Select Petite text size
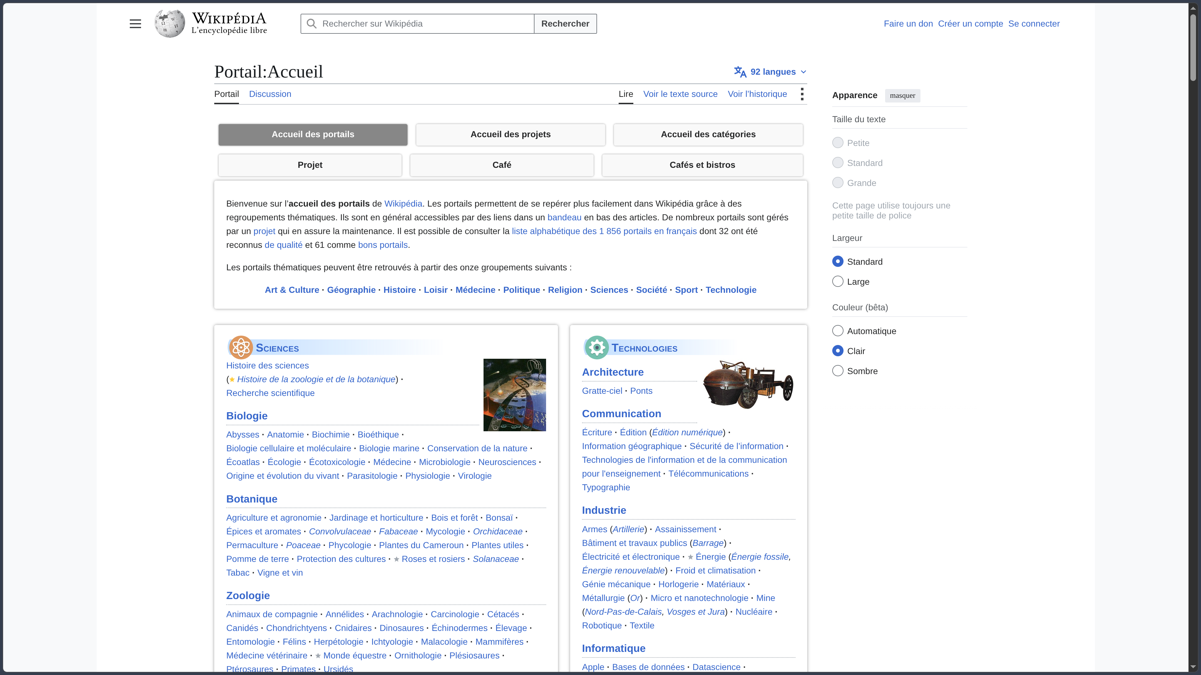1201x675 pixels. pyautogui.click(x=838, y=142)
